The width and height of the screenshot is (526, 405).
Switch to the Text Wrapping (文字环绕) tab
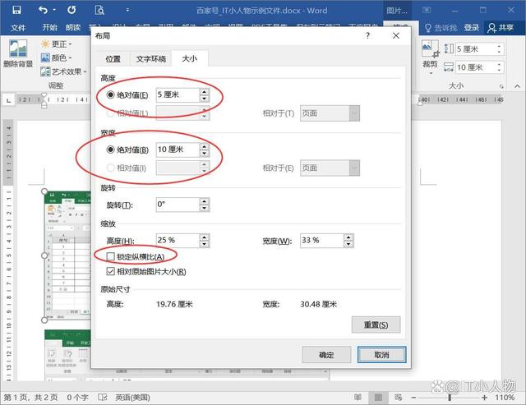tap(151, 59)
